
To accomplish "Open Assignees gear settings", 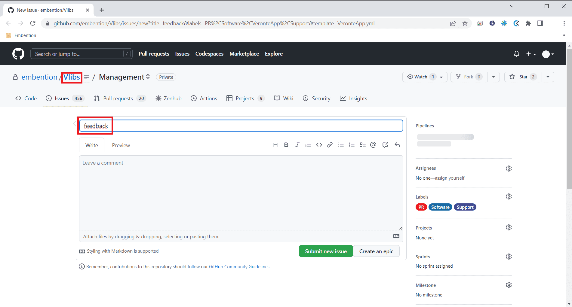I will coord(509,169).
